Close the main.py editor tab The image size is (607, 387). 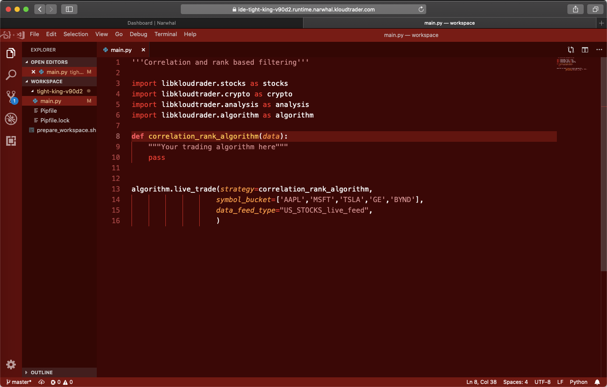(143, 50)
